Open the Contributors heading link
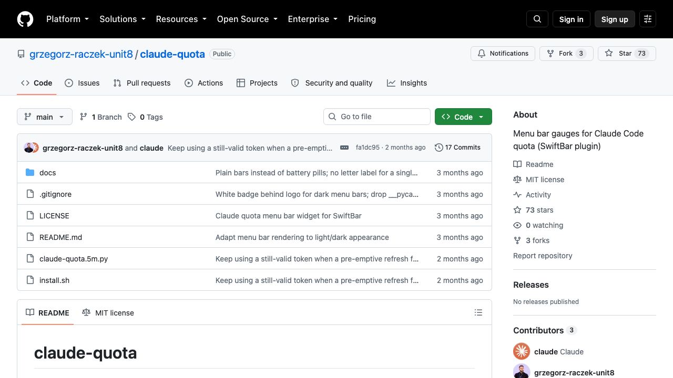The width and height of the screenshot is (673, 378). (x=545, y=330)
